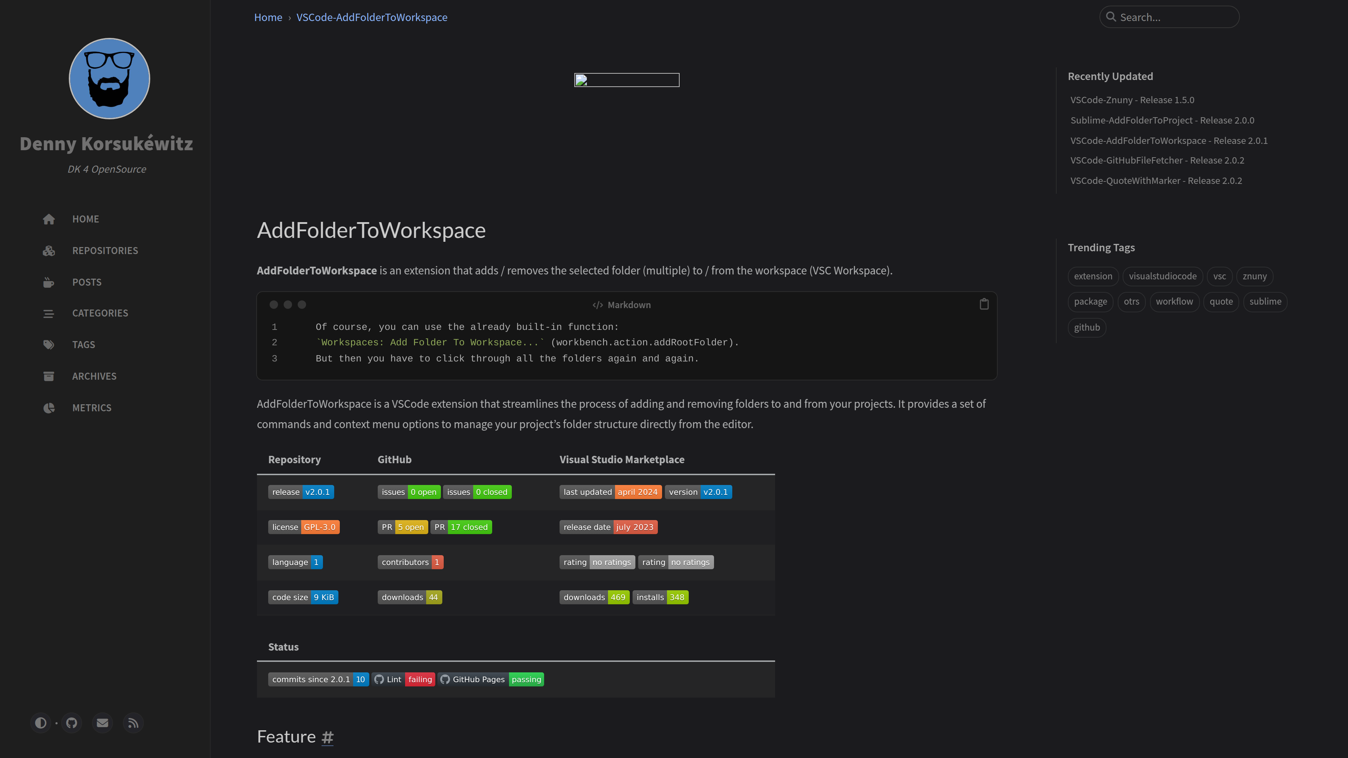Click the Lint failing status badge
Viewport: 1348px width, 758px height.
[403, 679]
